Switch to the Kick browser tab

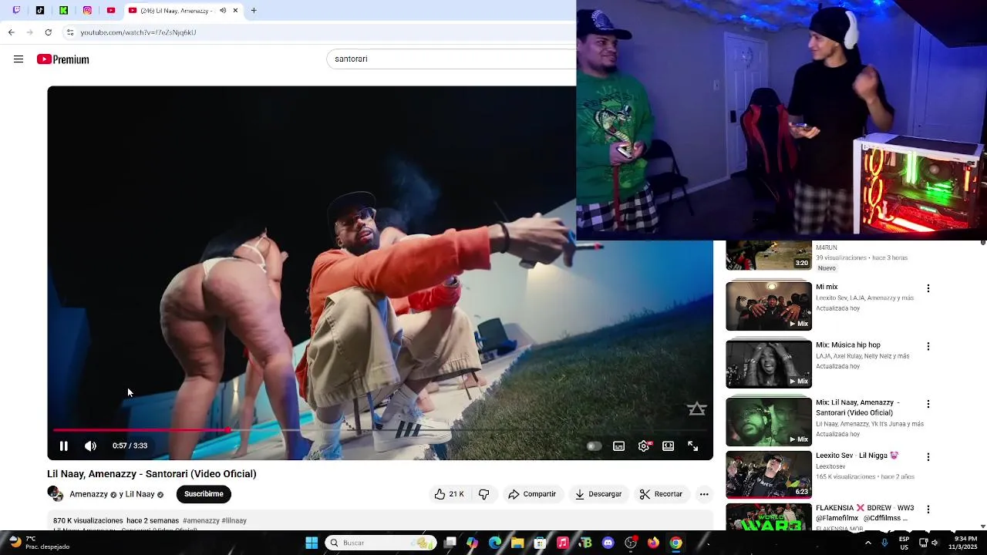(63, 11)
